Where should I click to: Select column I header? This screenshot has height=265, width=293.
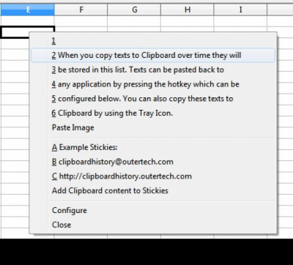(240, 10)
